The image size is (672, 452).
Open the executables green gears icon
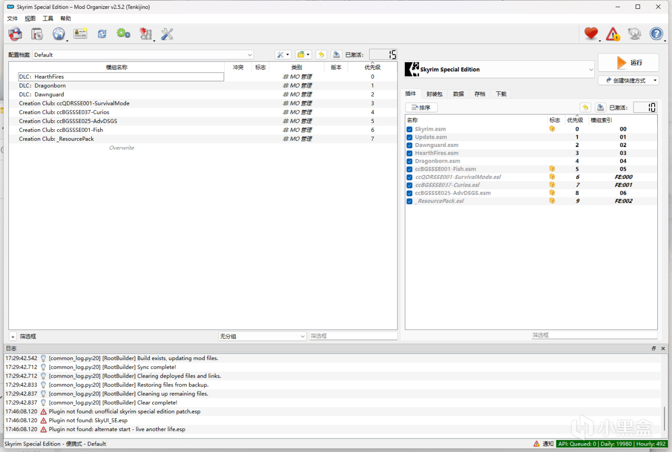click(x=123, y=34)
